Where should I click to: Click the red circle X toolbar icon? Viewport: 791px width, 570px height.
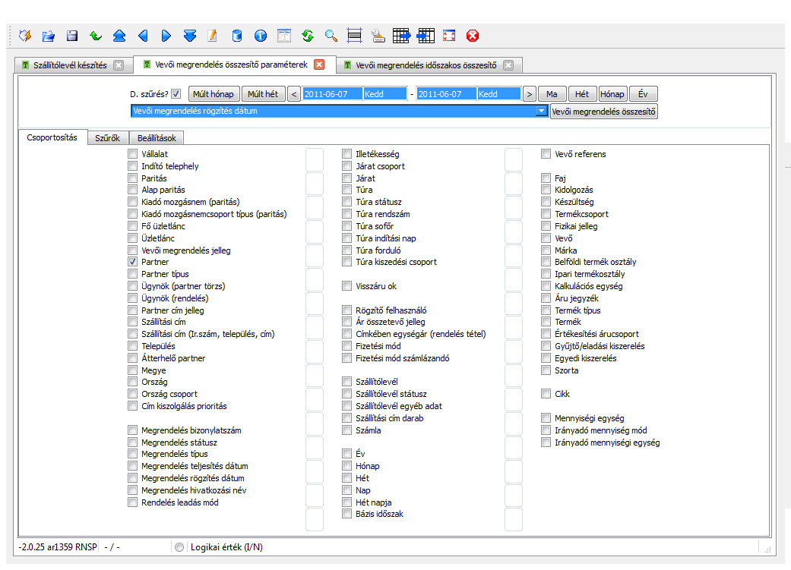tap(473, 36)
